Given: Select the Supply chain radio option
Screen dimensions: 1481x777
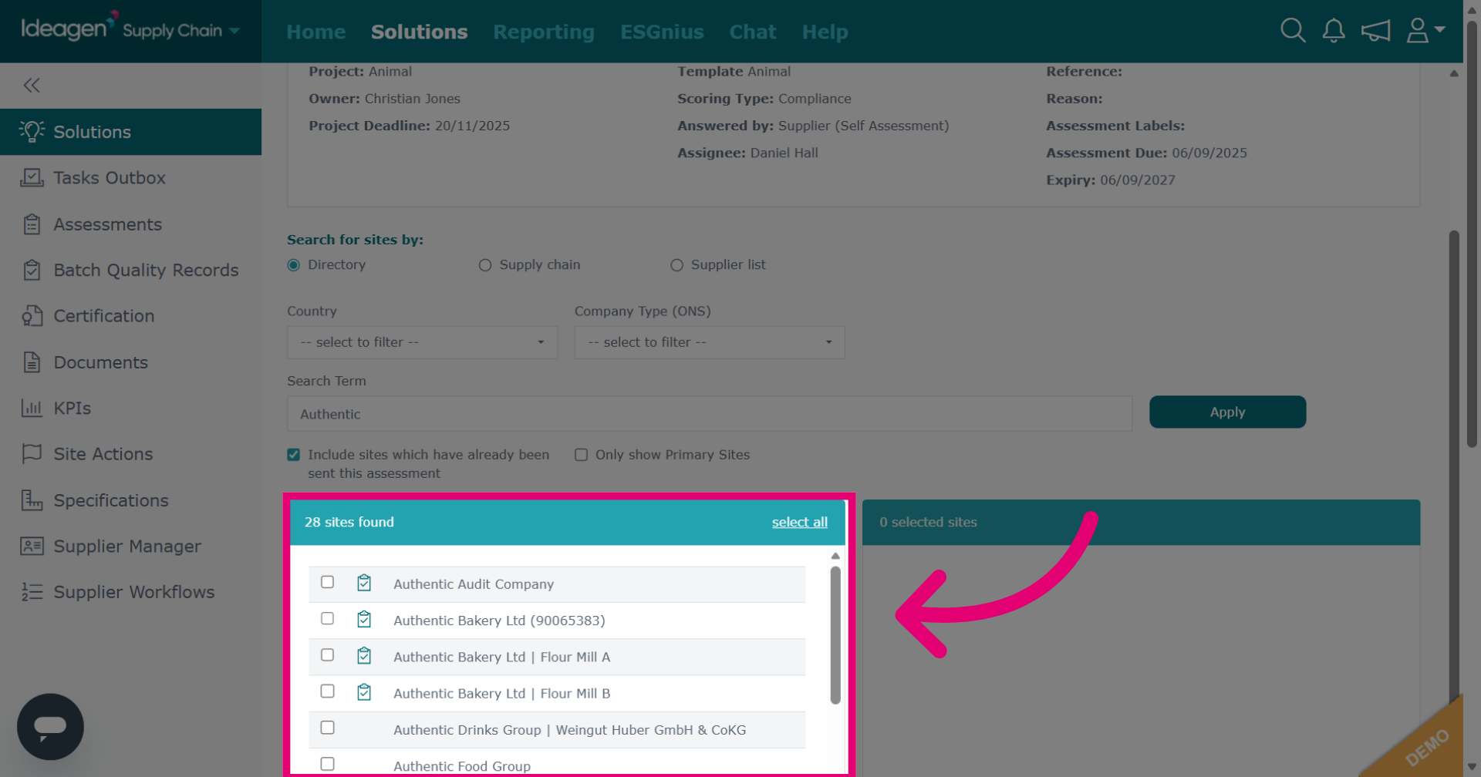Looking at the screenshot, I should [485, 265].
